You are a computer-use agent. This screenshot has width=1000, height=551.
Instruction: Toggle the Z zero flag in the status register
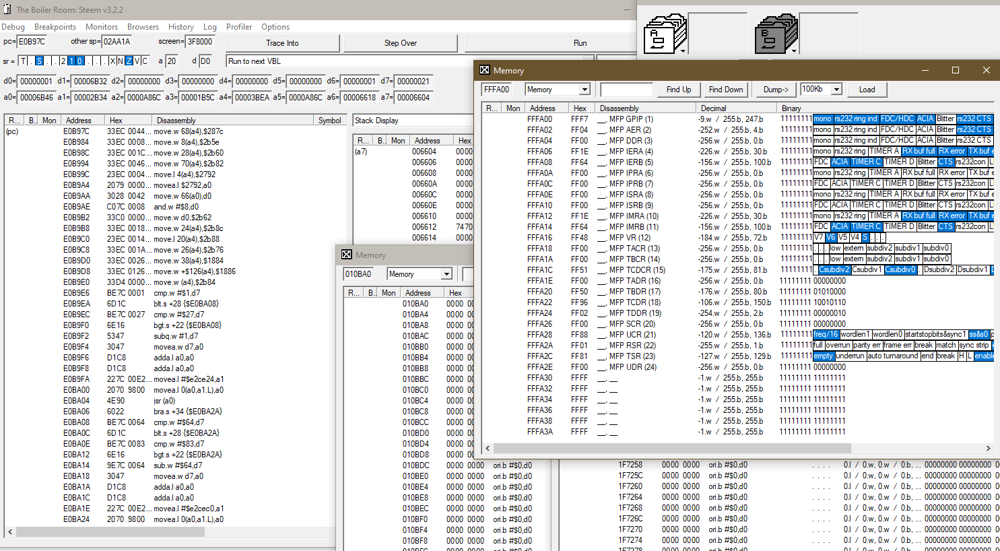(129, 61)
